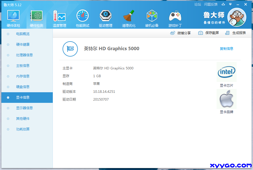Open 处理器信息 processor info in sidebar
Viewport: 253px width, 170px height.
click(24, 55)
